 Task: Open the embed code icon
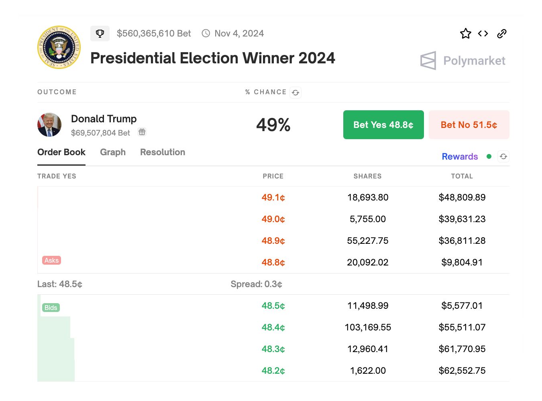coord(483,34)
